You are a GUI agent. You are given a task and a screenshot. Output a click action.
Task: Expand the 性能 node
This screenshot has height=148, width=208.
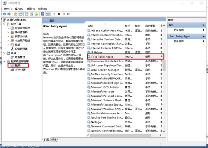(8, 45)
